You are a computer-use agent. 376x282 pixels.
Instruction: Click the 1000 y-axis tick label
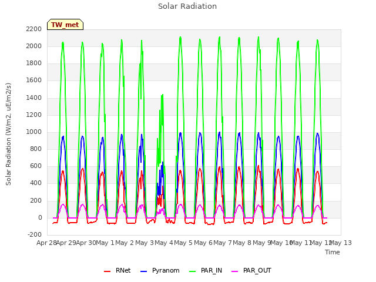[x=34, y=132]
